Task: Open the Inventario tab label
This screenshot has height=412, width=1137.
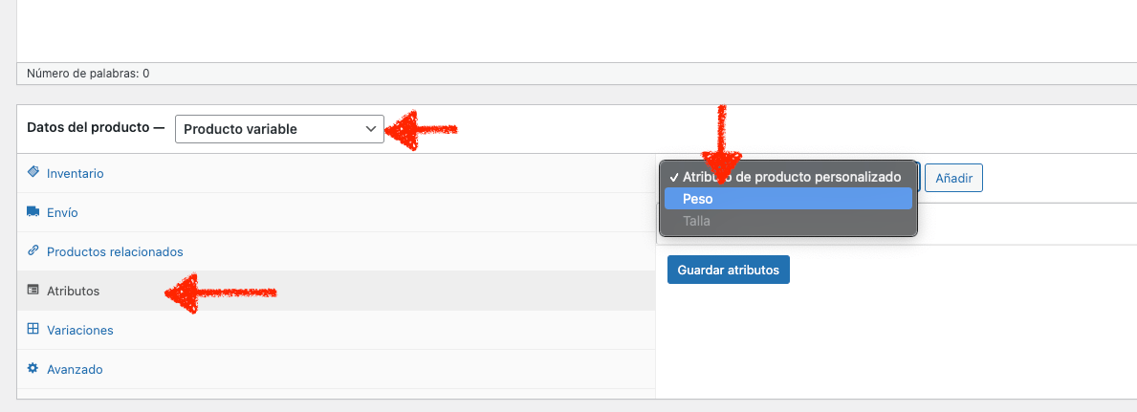Action: point(76,174)
